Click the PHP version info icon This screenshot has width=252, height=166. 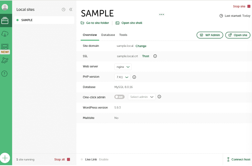pyautogui.click(x=134, y=77)
